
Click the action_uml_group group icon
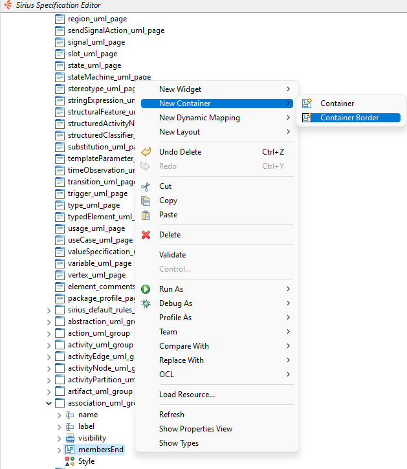(x=60, y=334)
